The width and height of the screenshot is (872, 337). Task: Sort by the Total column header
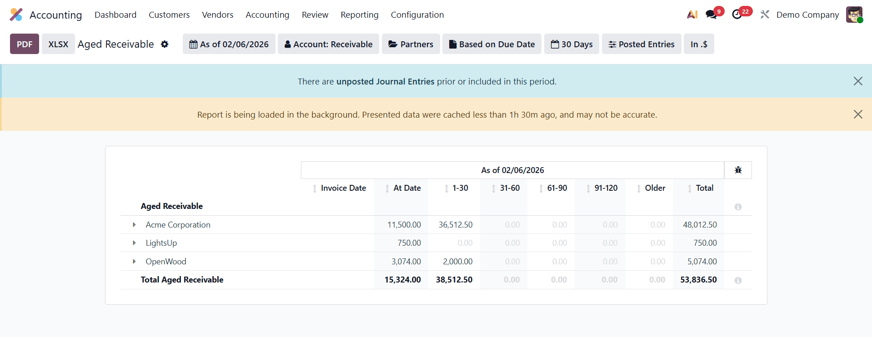tap(704, 188)
